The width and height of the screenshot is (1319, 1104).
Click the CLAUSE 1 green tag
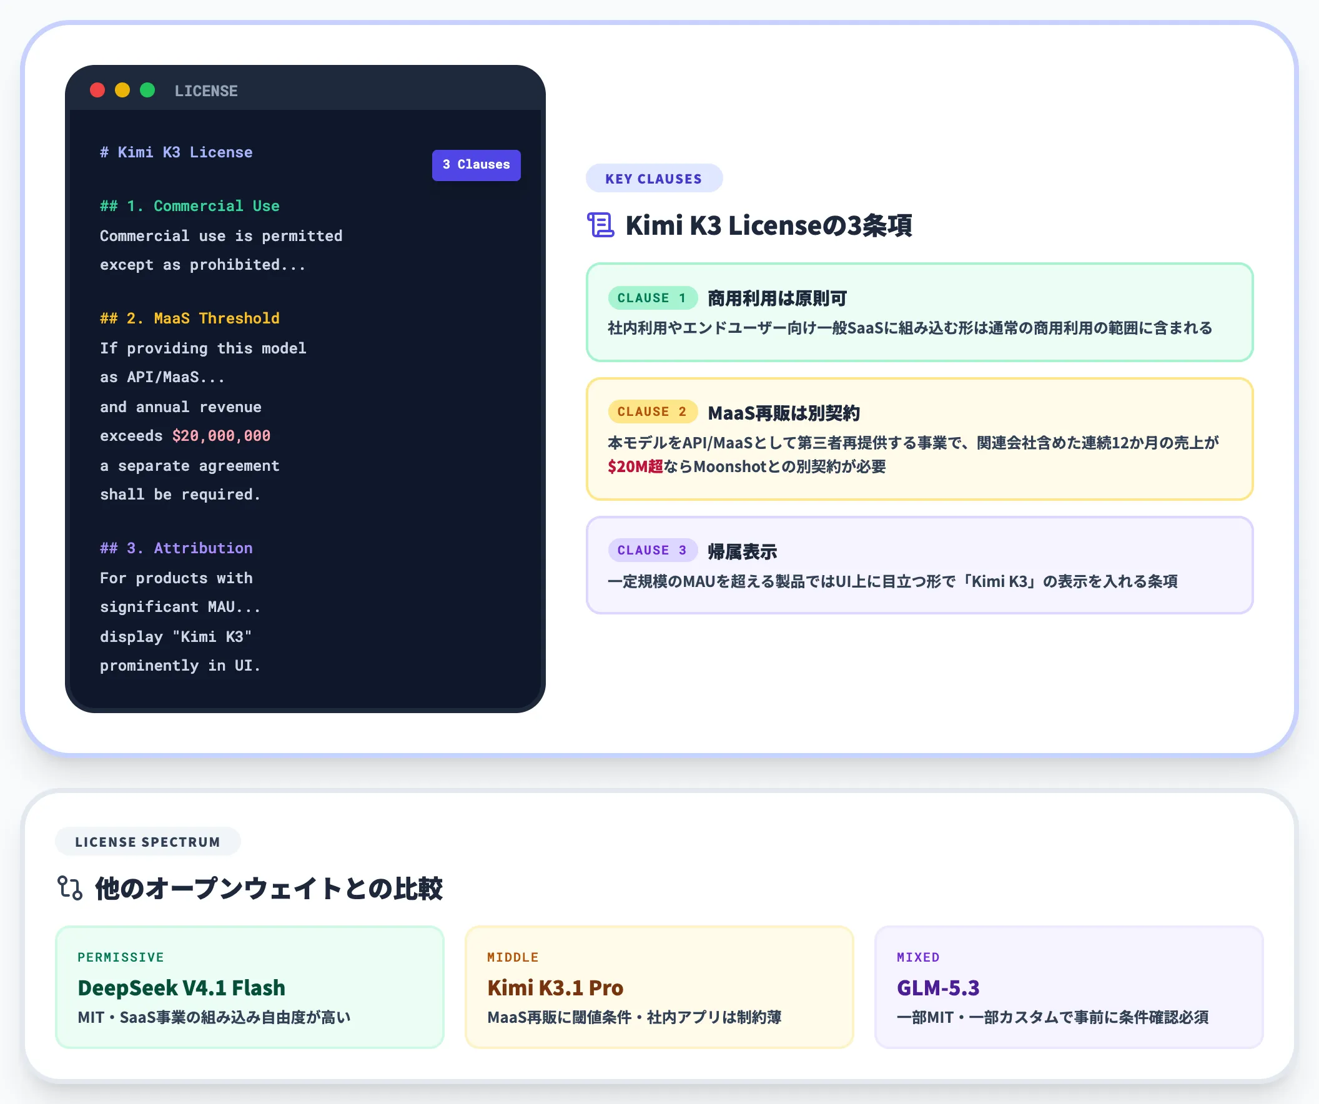coord(652,298)
